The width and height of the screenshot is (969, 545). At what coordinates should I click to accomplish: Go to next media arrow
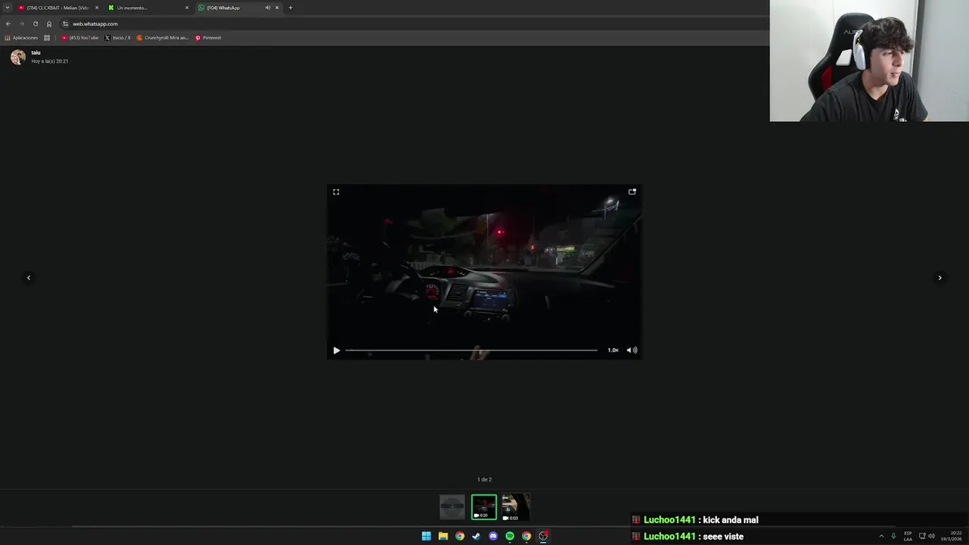click(x=940, y=278)
